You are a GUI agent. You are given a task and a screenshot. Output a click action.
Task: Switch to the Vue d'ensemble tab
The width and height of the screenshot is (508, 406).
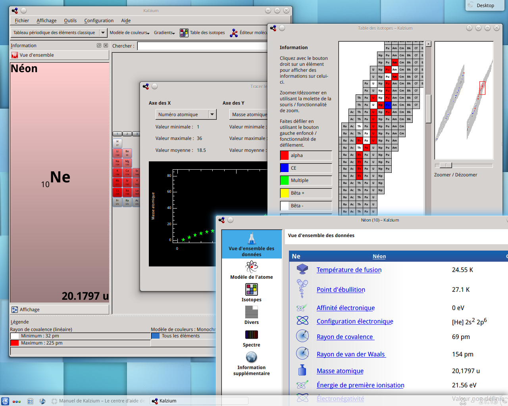[60, 55]
